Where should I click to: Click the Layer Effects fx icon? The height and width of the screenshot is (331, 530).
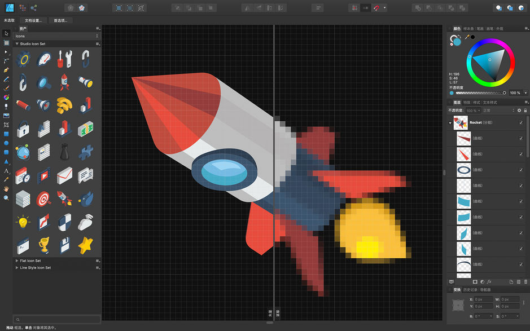pyautogui.click(x=489, y=282)
